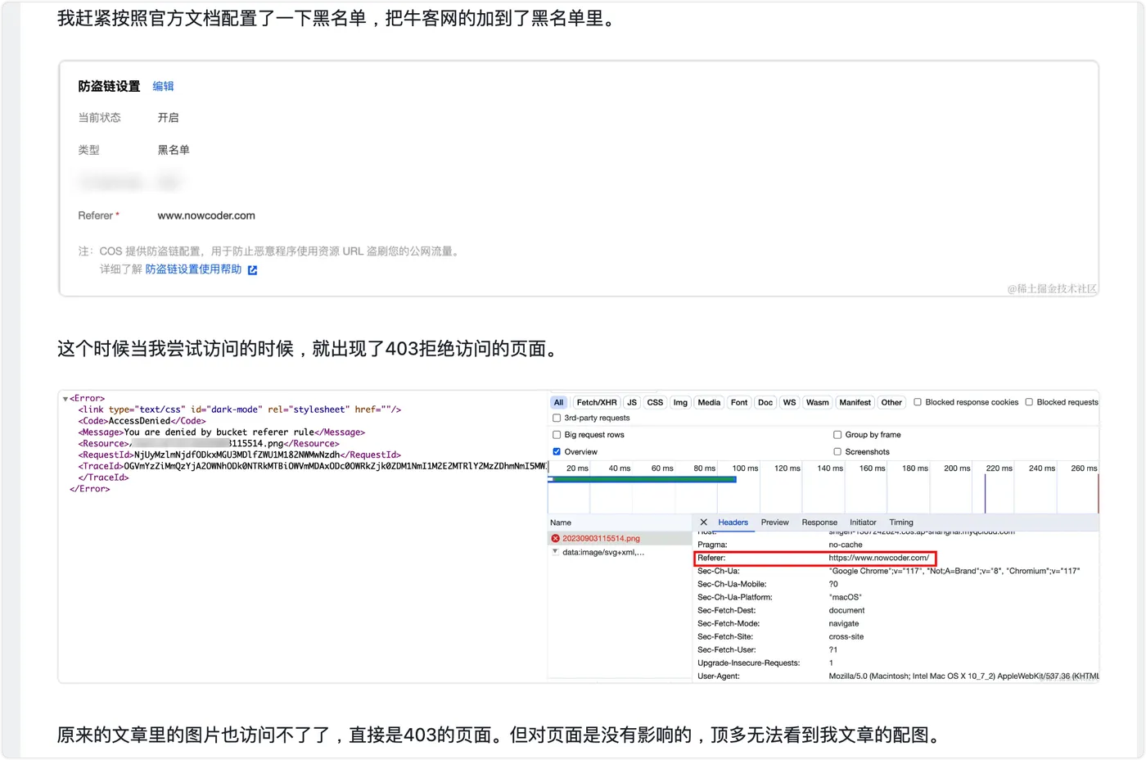
Task: Click the red error icon beside 20230903115514.png
Action: click(555, 539)
